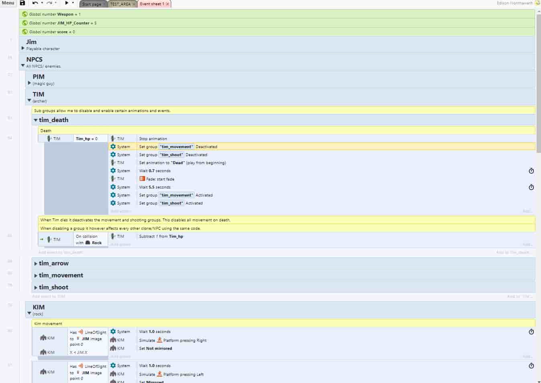Click the Redo arrow icon
The width and height of the screenshot is (541, 383).
(49, 3)
